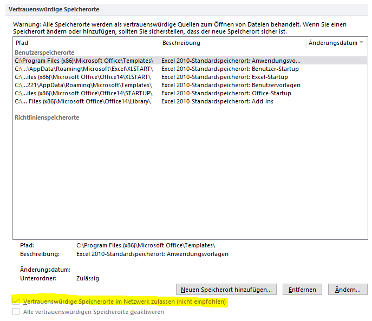This screenshot has height=321, width=372.
Task: Click description 'Excel-Startup'
Action: coord(224,77)
